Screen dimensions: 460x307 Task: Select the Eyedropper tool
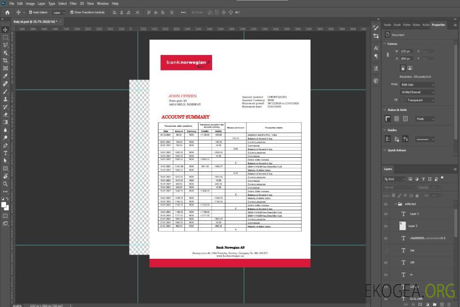click(x=6, y=76)
